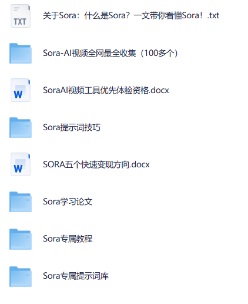The image size is (248, 304).
Task: Click the Word icon for SoraAI视频工具优先体验资格
Action: (21, 90)
